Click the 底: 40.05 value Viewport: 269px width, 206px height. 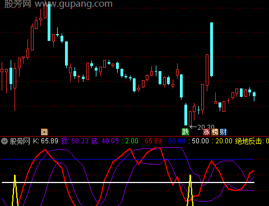pyautogui.click(x=105, y=141)
